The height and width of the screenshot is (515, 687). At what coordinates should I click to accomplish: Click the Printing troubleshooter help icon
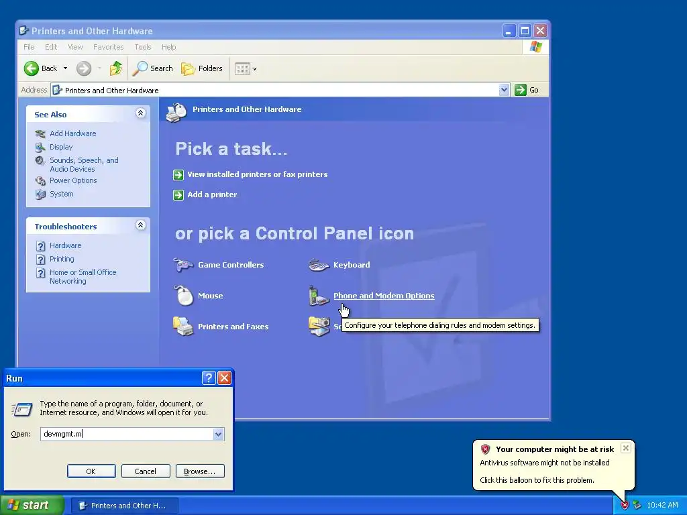point(40,260)
